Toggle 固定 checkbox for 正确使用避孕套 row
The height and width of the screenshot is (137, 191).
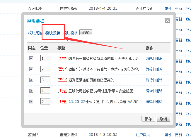click(31, 91)
